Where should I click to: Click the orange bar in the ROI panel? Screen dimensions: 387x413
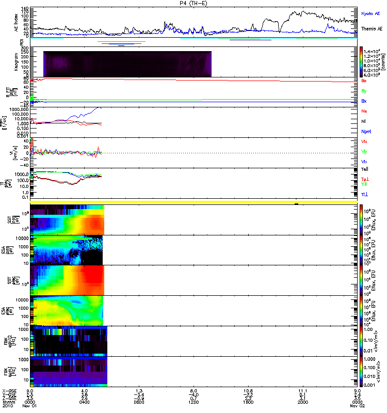[121, 41]
